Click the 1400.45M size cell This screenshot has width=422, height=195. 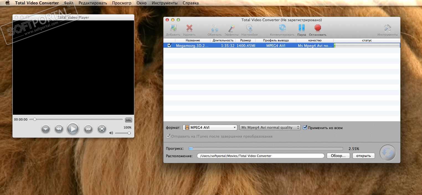click(246, 46)
